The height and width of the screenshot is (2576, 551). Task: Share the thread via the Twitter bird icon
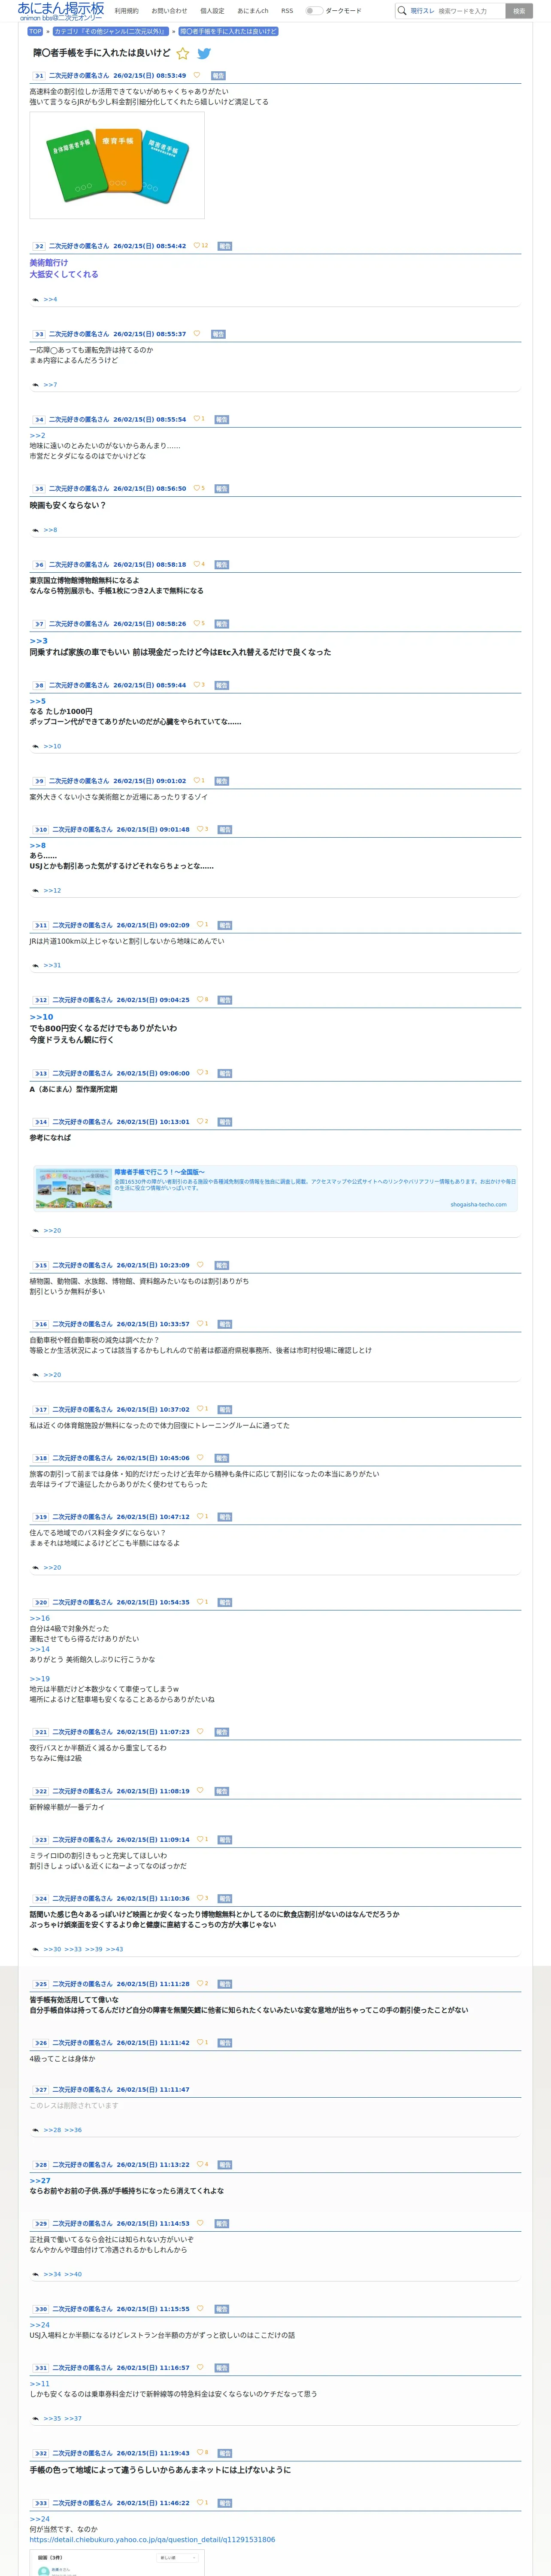tap(204, 54)
